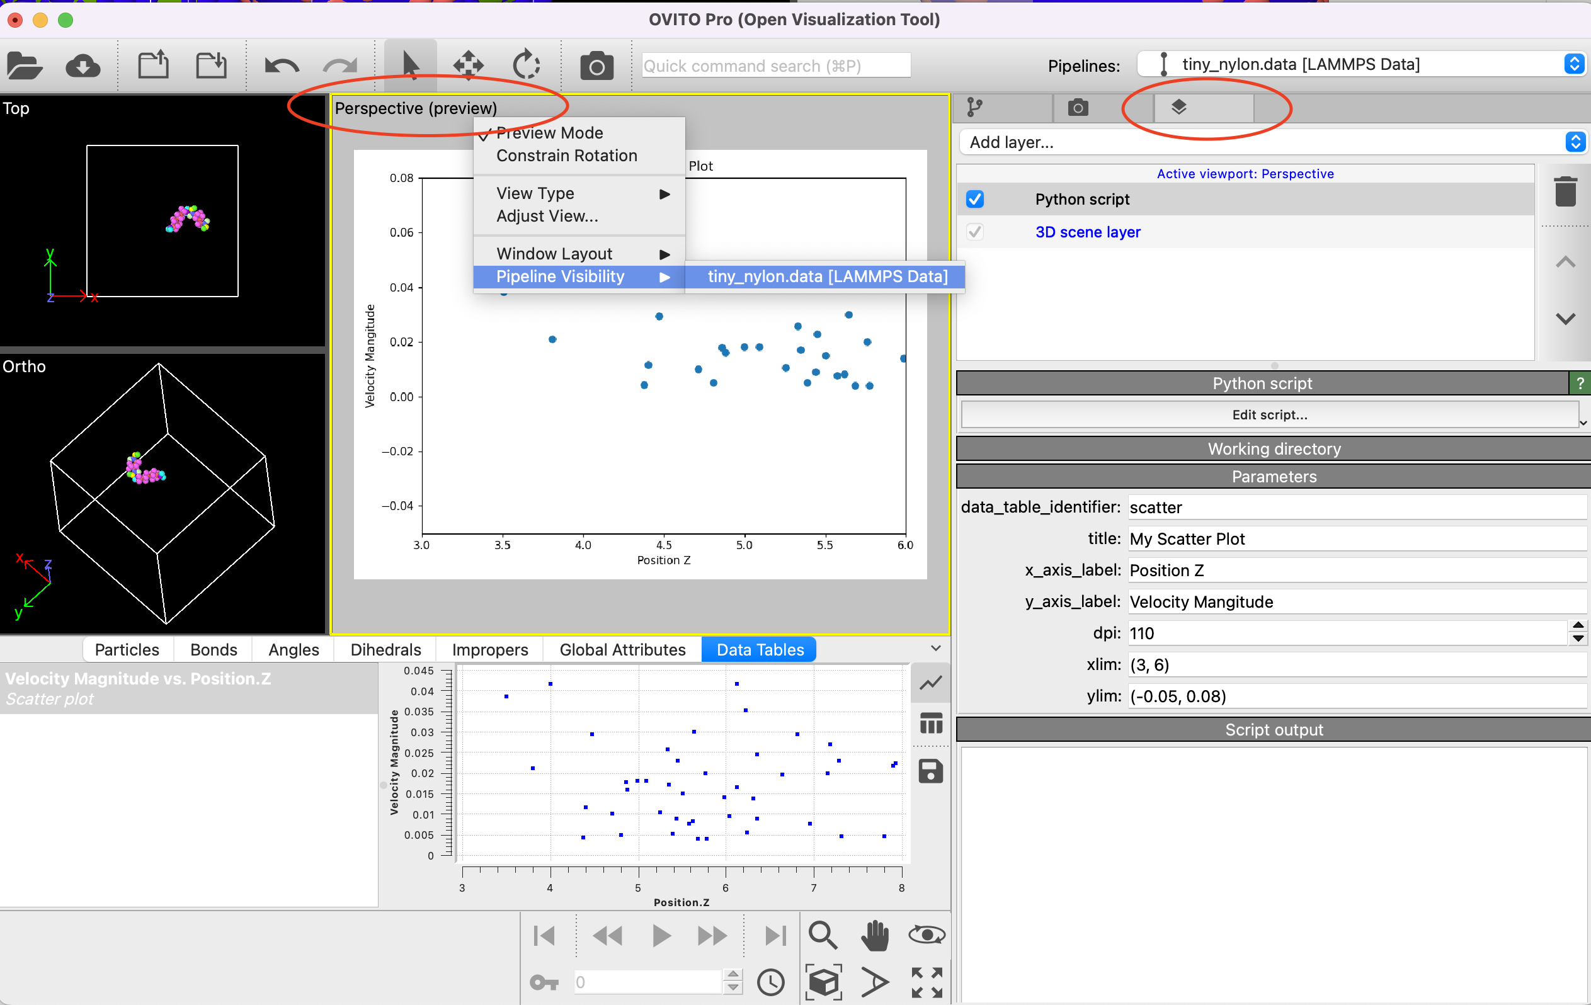Viewport: 1591px width, 1005px height.
Task: Open the Pipelines selector dropdown
Action: tap(1575, 64)
